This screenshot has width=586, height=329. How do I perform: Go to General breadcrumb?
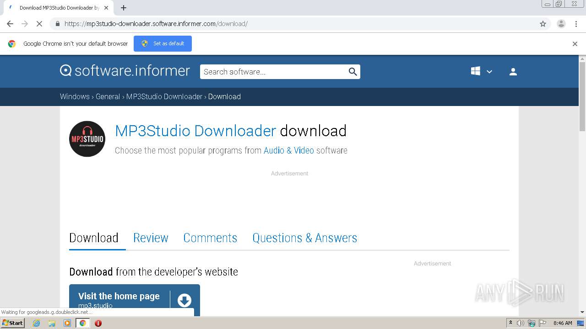(x=108, y=96)
